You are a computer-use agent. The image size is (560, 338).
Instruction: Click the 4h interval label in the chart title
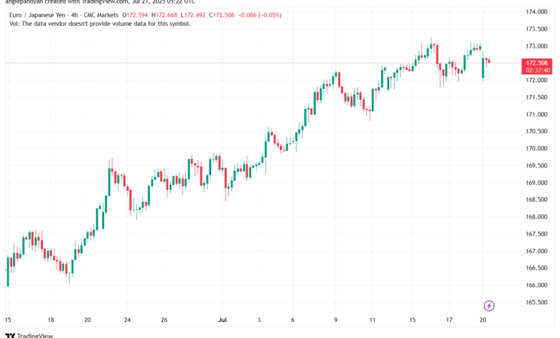pyautogui.click(x=74, y=15)
